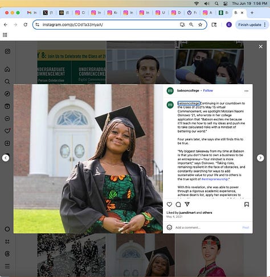Open Control Center in the menu bar
Screen dimensions: 270x277
(x=226, y=3)
